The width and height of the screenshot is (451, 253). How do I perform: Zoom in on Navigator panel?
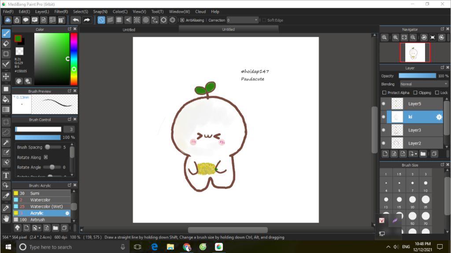click(x=396, y=37)
